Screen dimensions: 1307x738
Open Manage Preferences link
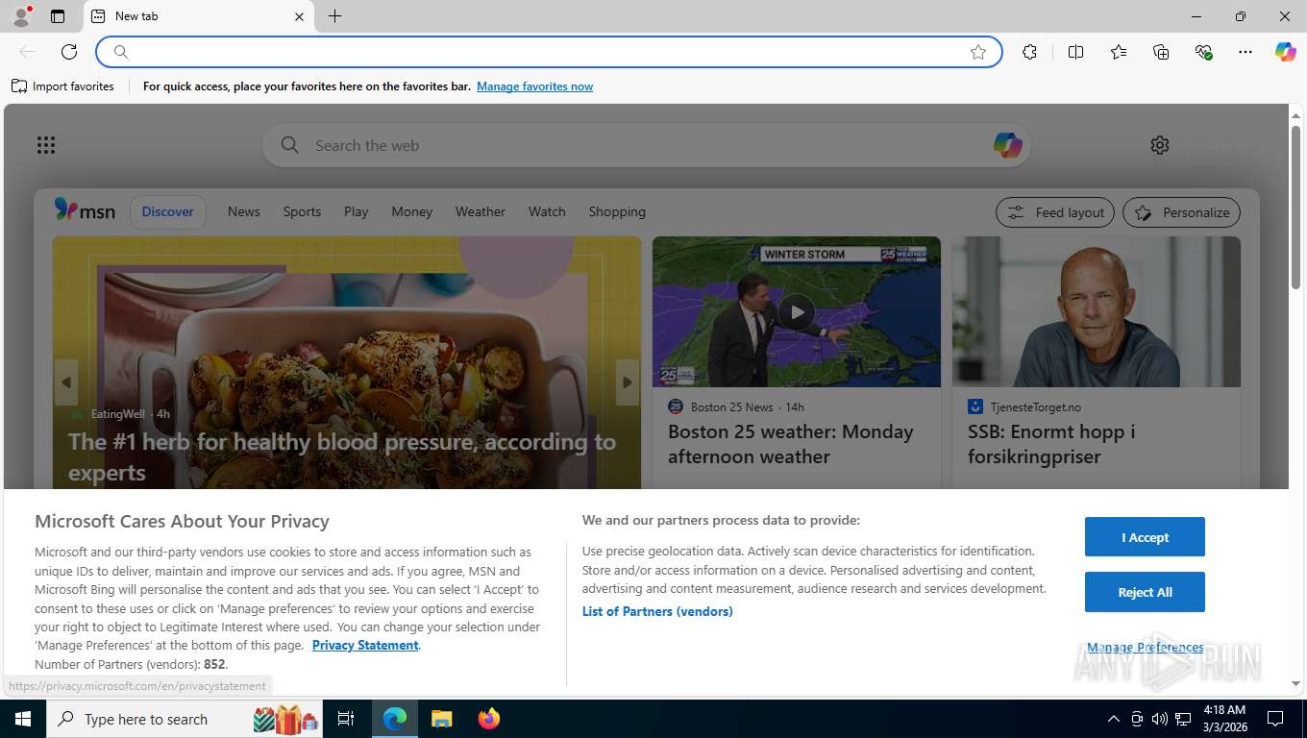click(x=1145, y=647)
